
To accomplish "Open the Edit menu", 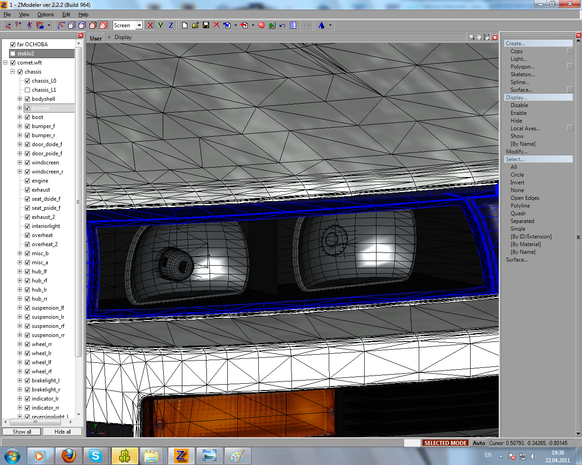I will 66,15.
